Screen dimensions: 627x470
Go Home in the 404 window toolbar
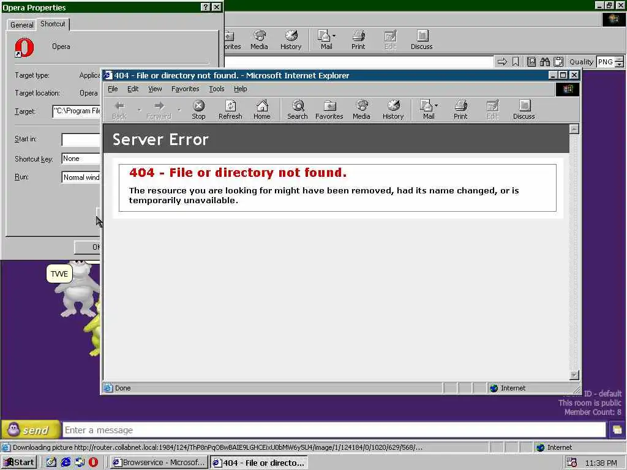[262, 110]
